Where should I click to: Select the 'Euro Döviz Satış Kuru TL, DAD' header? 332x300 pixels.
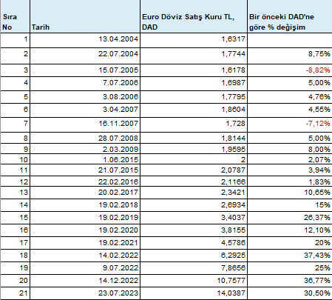click(194, 16)
